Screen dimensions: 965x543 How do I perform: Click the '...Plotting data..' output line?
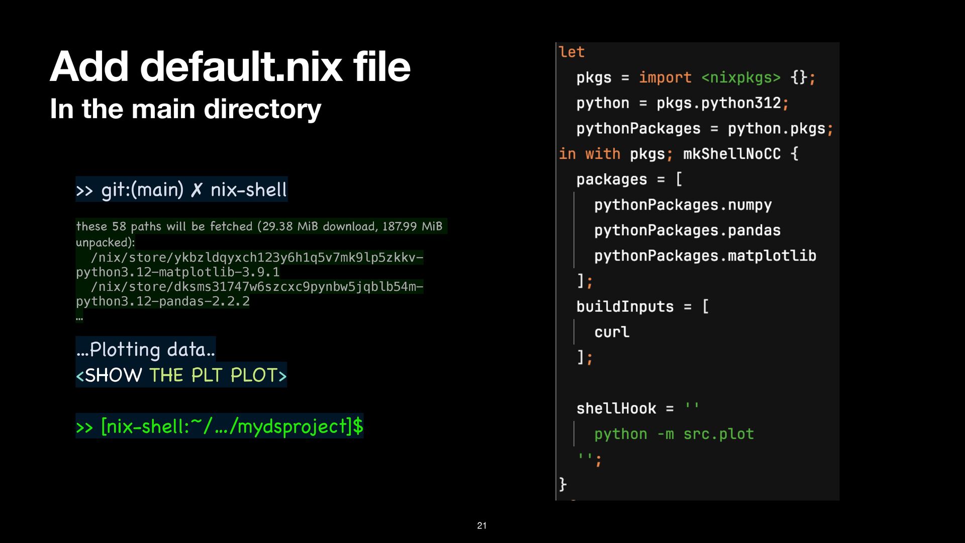(x=146, y=349)
